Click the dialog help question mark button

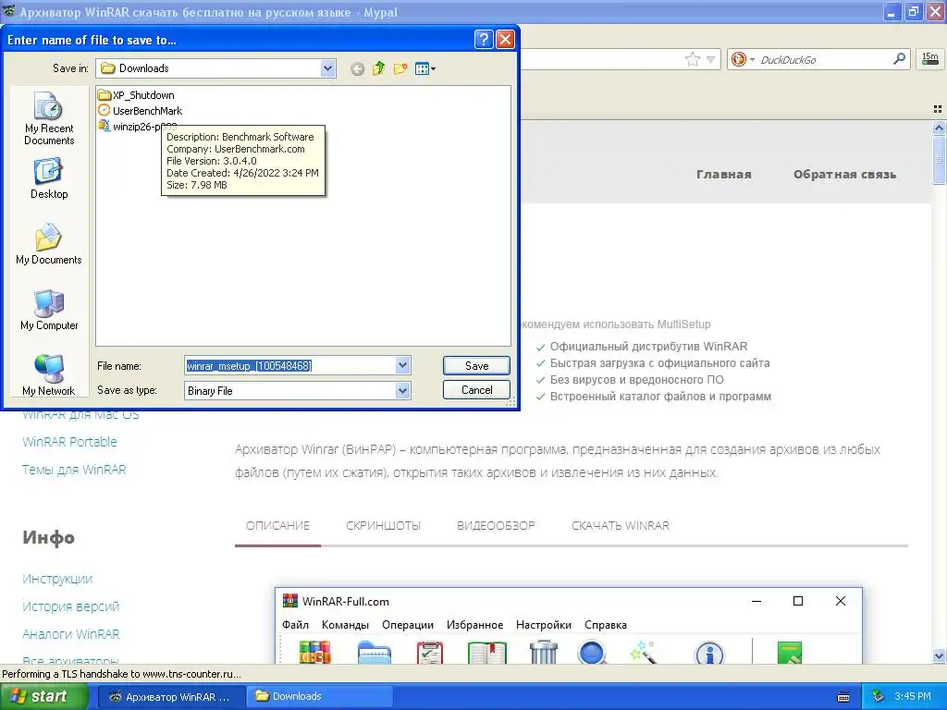point(484,40)
